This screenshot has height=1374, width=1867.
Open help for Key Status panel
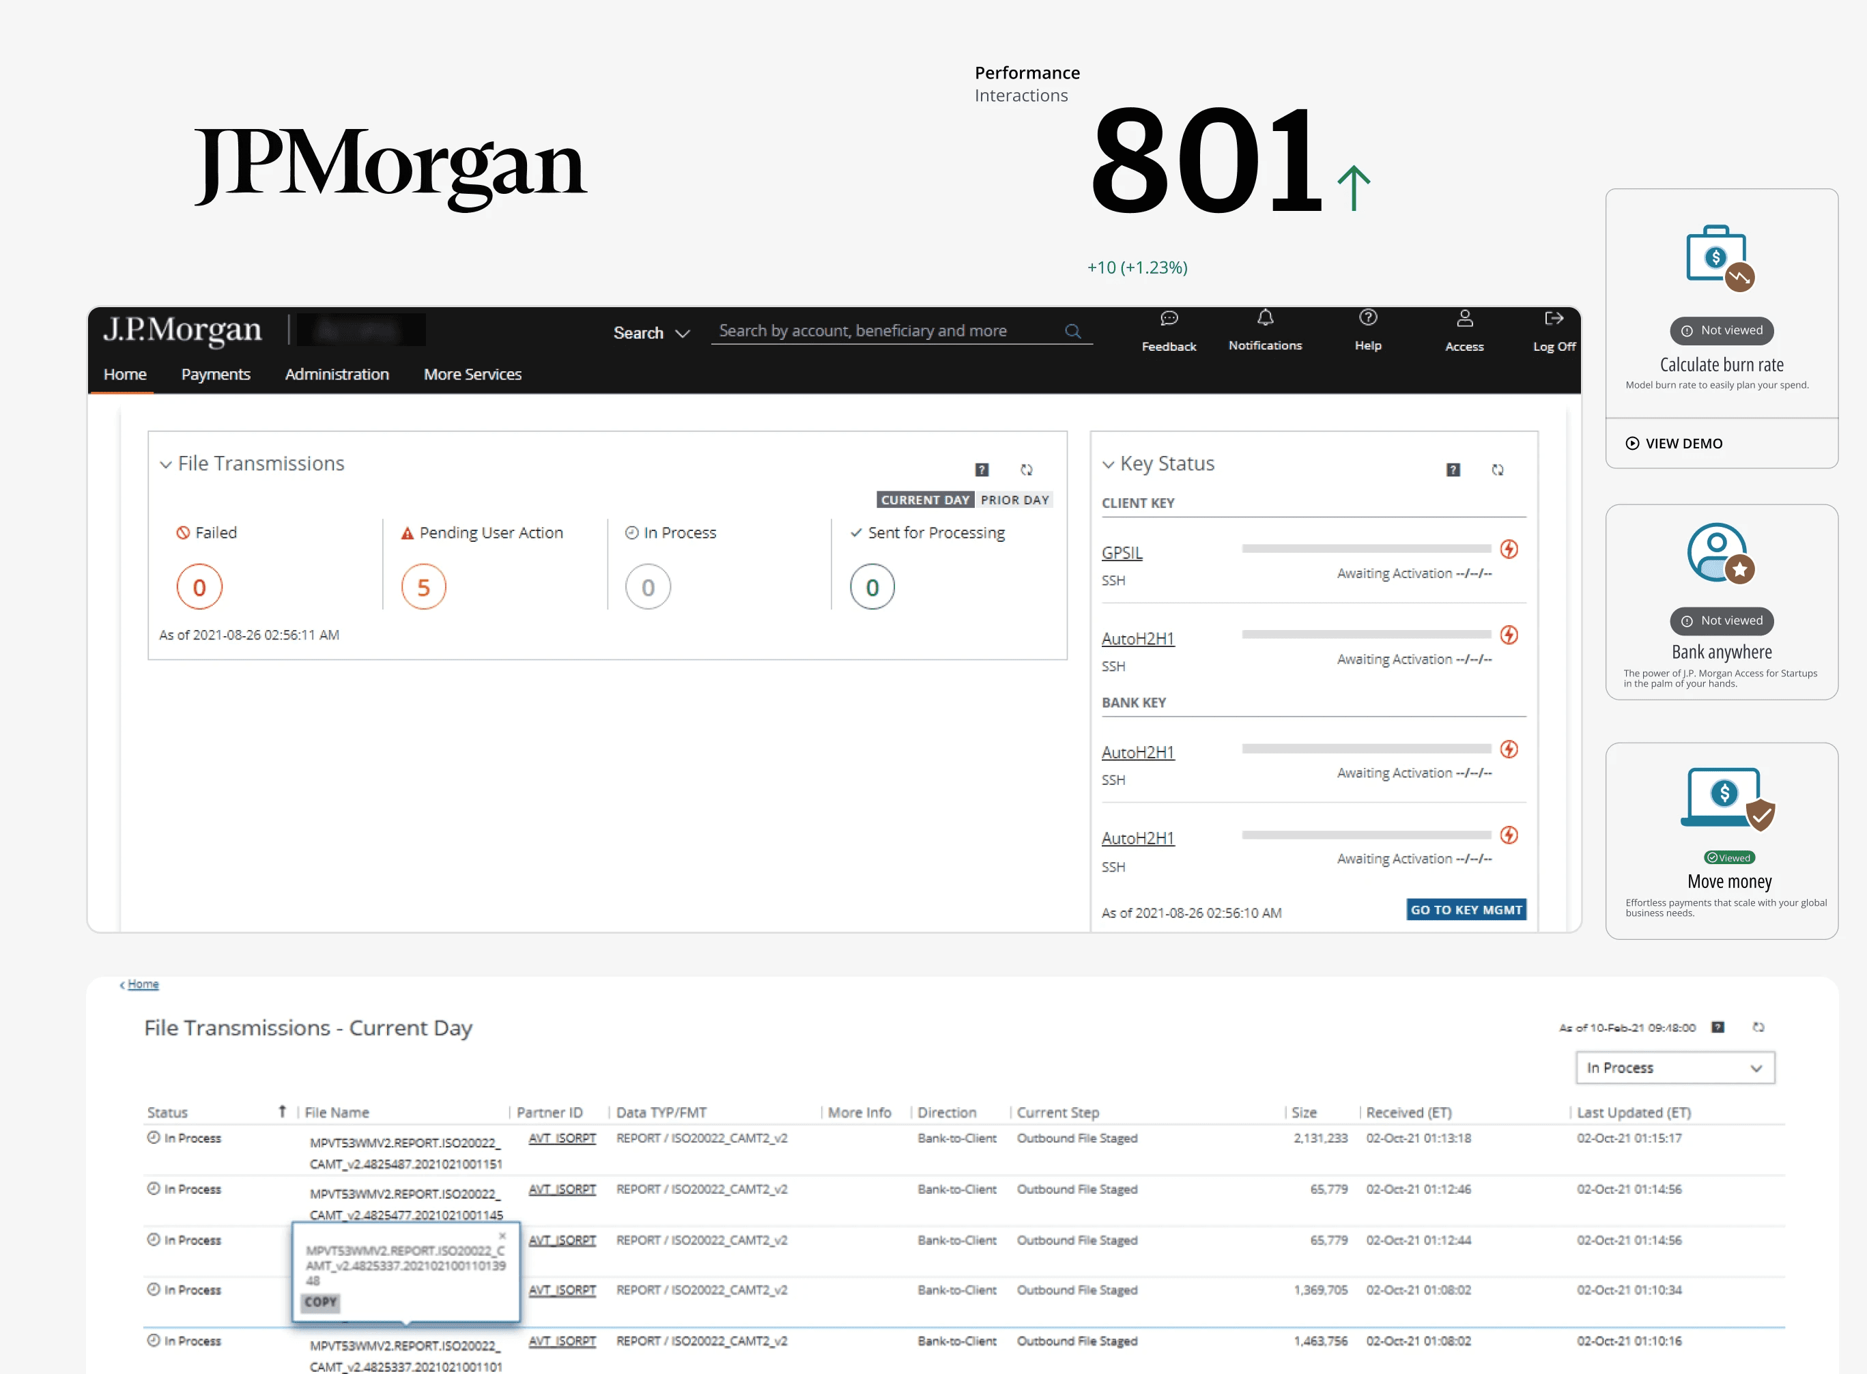tap(1453, 470)
